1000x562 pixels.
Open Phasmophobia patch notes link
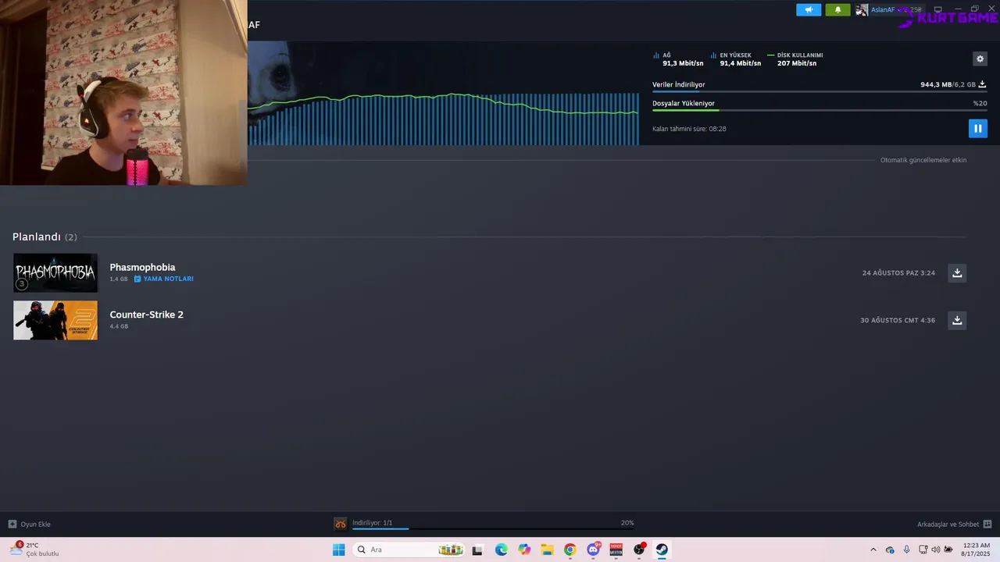pyautogui.click(x=163, y=279)
